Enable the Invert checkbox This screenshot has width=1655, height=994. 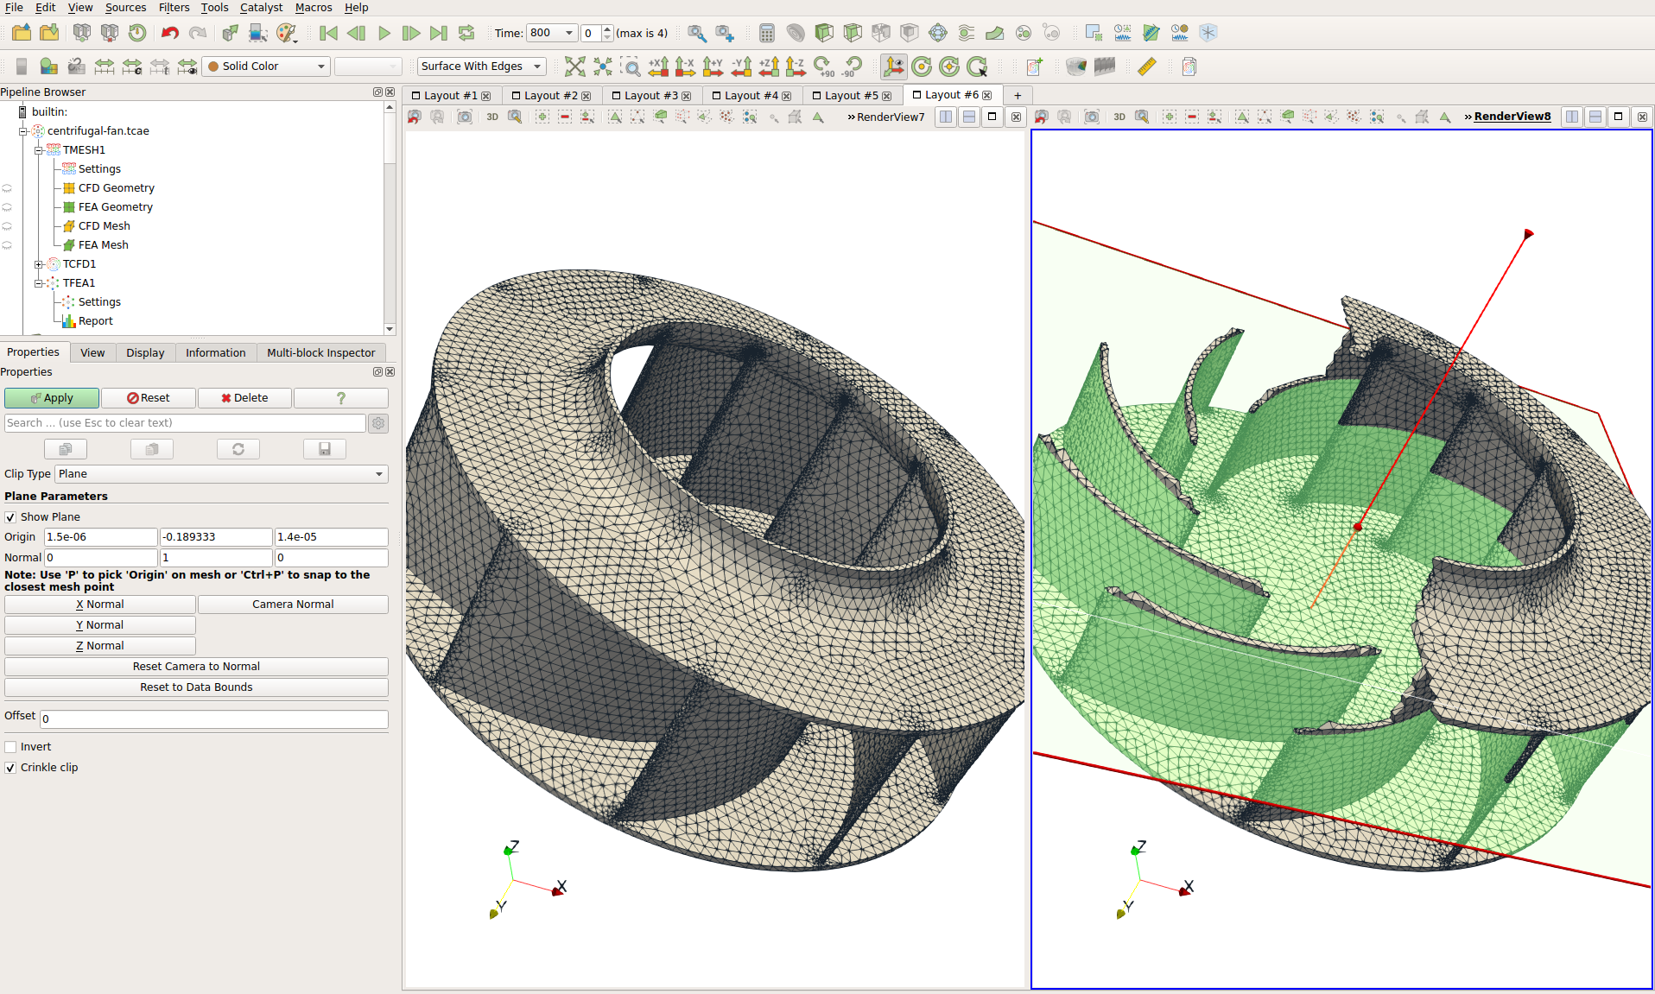coord(10,747)
